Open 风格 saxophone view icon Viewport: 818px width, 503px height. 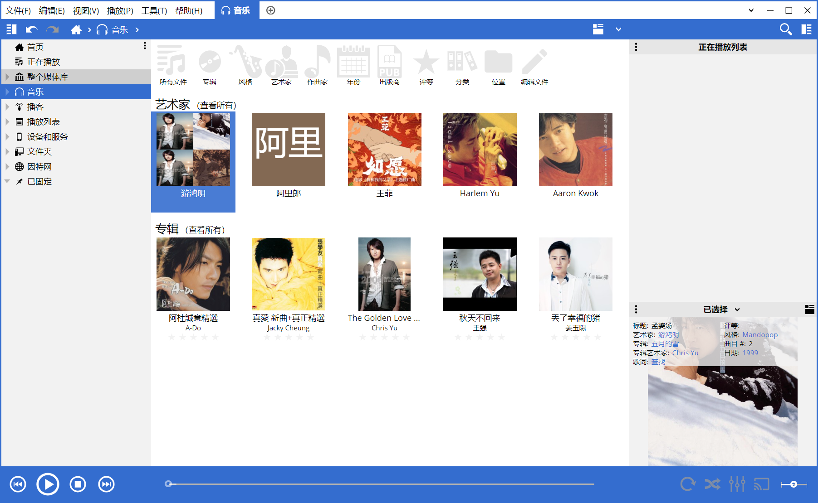(245, 65)
